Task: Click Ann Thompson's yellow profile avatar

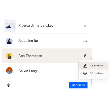Action: click(x=9, y=56)
